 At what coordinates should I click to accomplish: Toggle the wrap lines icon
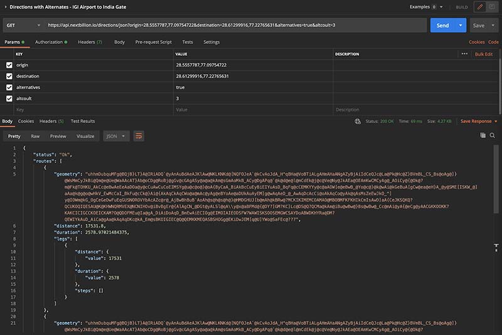(139, 136)
